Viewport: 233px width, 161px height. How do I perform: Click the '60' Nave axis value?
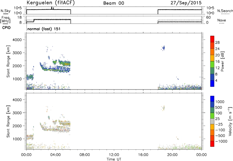click(x=208, y=17)
